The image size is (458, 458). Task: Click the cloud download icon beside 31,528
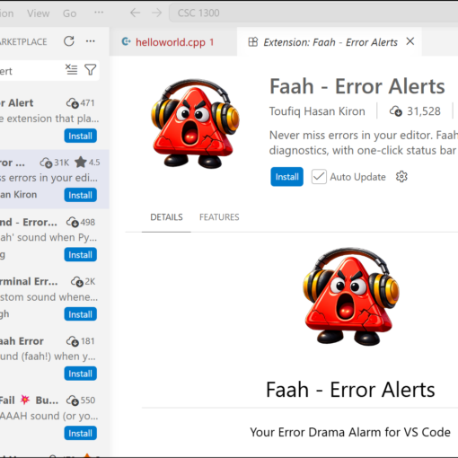pos(396,111)
